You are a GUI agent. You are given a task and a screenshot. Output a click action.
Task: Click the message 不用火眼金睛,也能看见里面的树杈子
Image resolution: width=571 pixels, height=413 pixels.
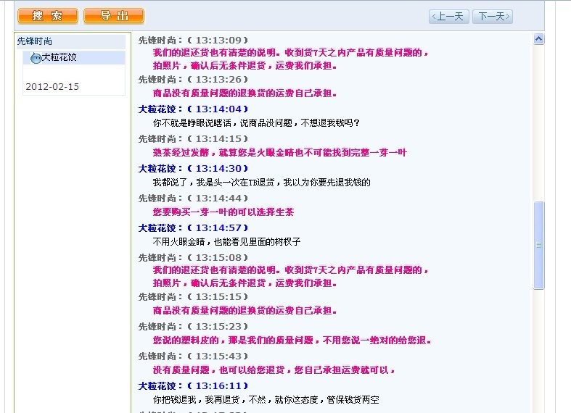click(226, 242)
